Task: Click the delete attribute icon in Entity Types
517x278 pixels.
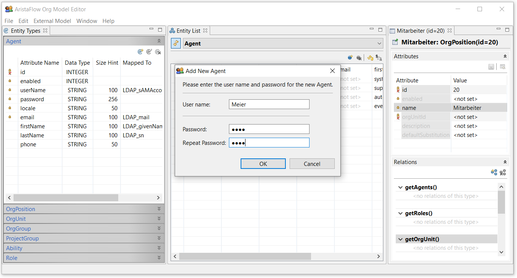Action: point(158,52)
